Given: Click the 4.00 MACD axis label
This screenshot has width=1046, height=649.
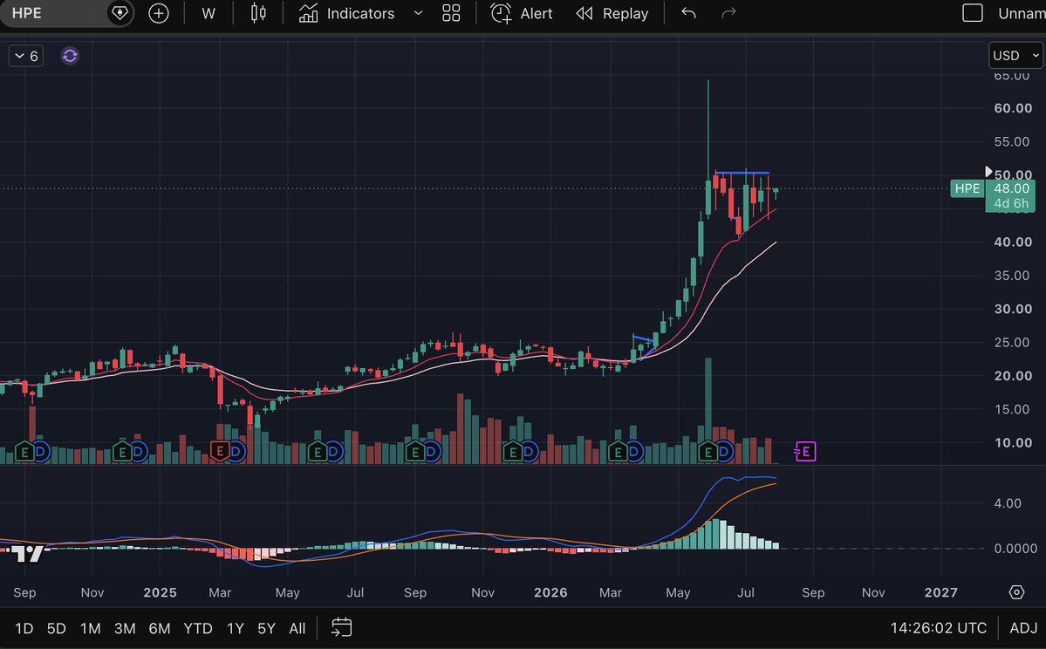Looking at the screenshot, I should click(x=1008, y=503).
